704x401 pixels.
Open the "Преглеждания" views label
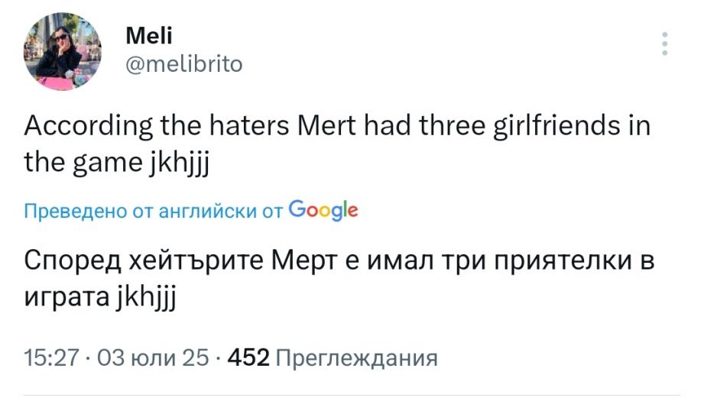point(355,357)
